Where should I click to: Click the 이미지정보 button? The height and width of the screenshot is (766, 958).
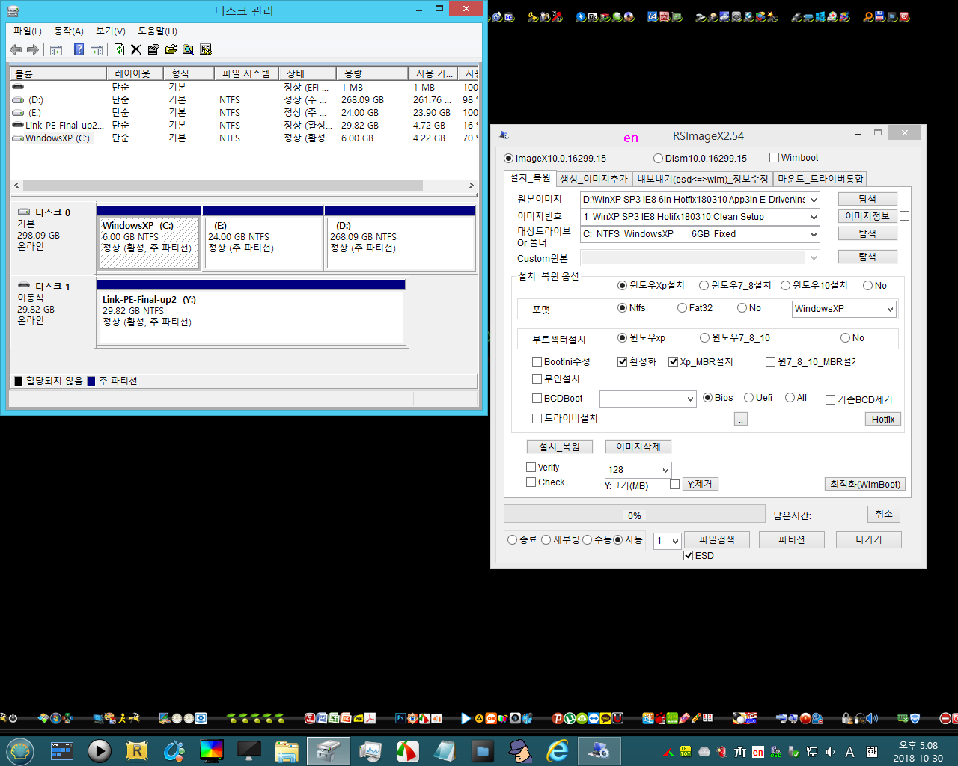pyautogui.click(x=867, y=216)
